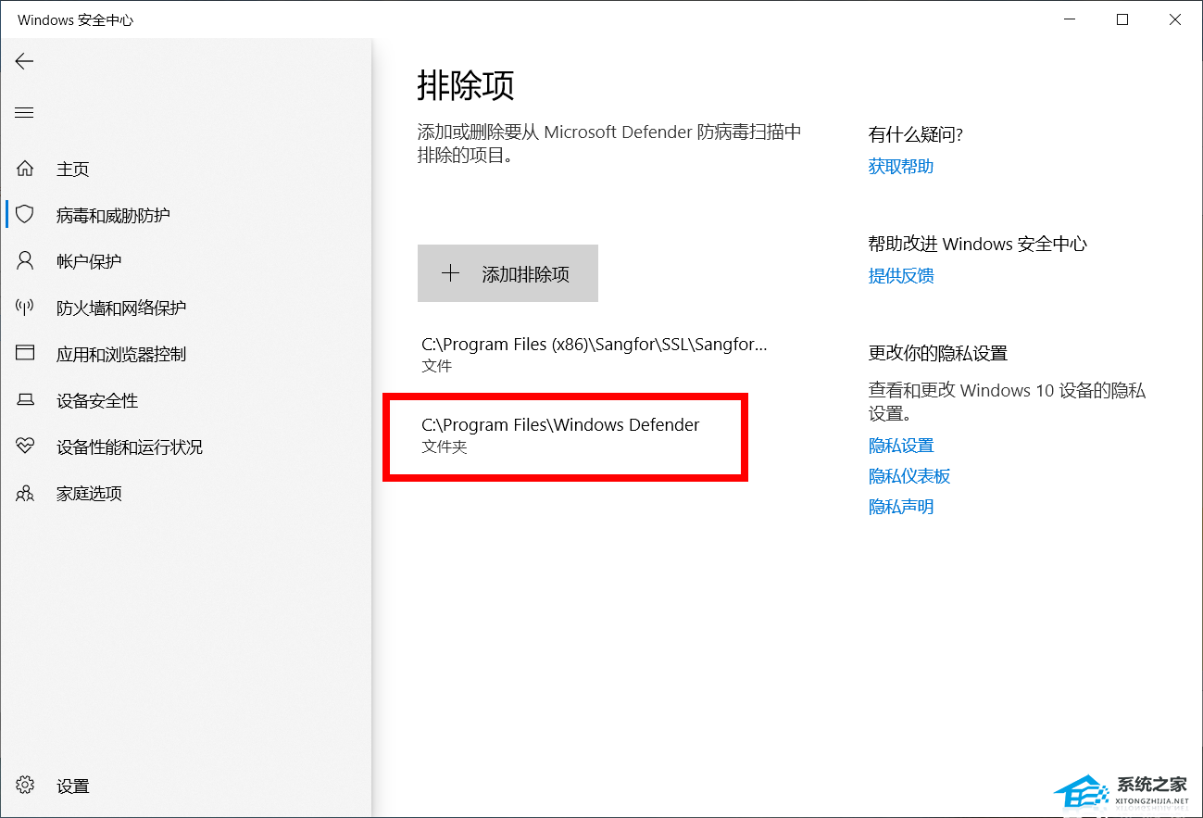The image size is (1203, 818).
Task: Click the home icon beside 主页
Action: [x=25, y=169]
